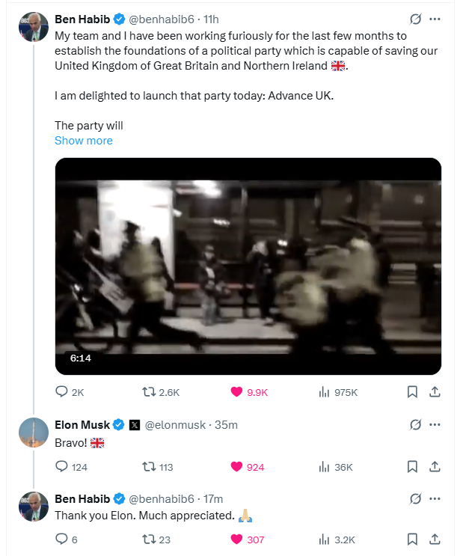Image resolution: width=466 pixels, height=556 pixels.
Task: Open more options on Elon Musk's reply
Action: [435, 425]
